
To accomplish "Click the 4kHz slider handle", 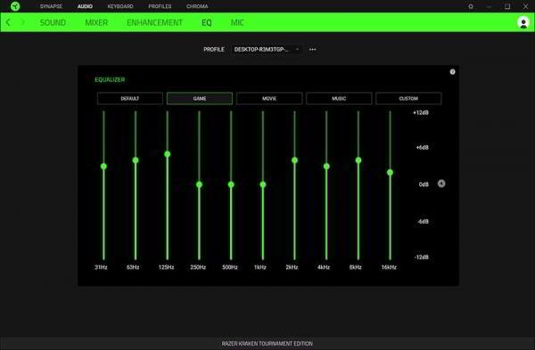I will (326, 167).
